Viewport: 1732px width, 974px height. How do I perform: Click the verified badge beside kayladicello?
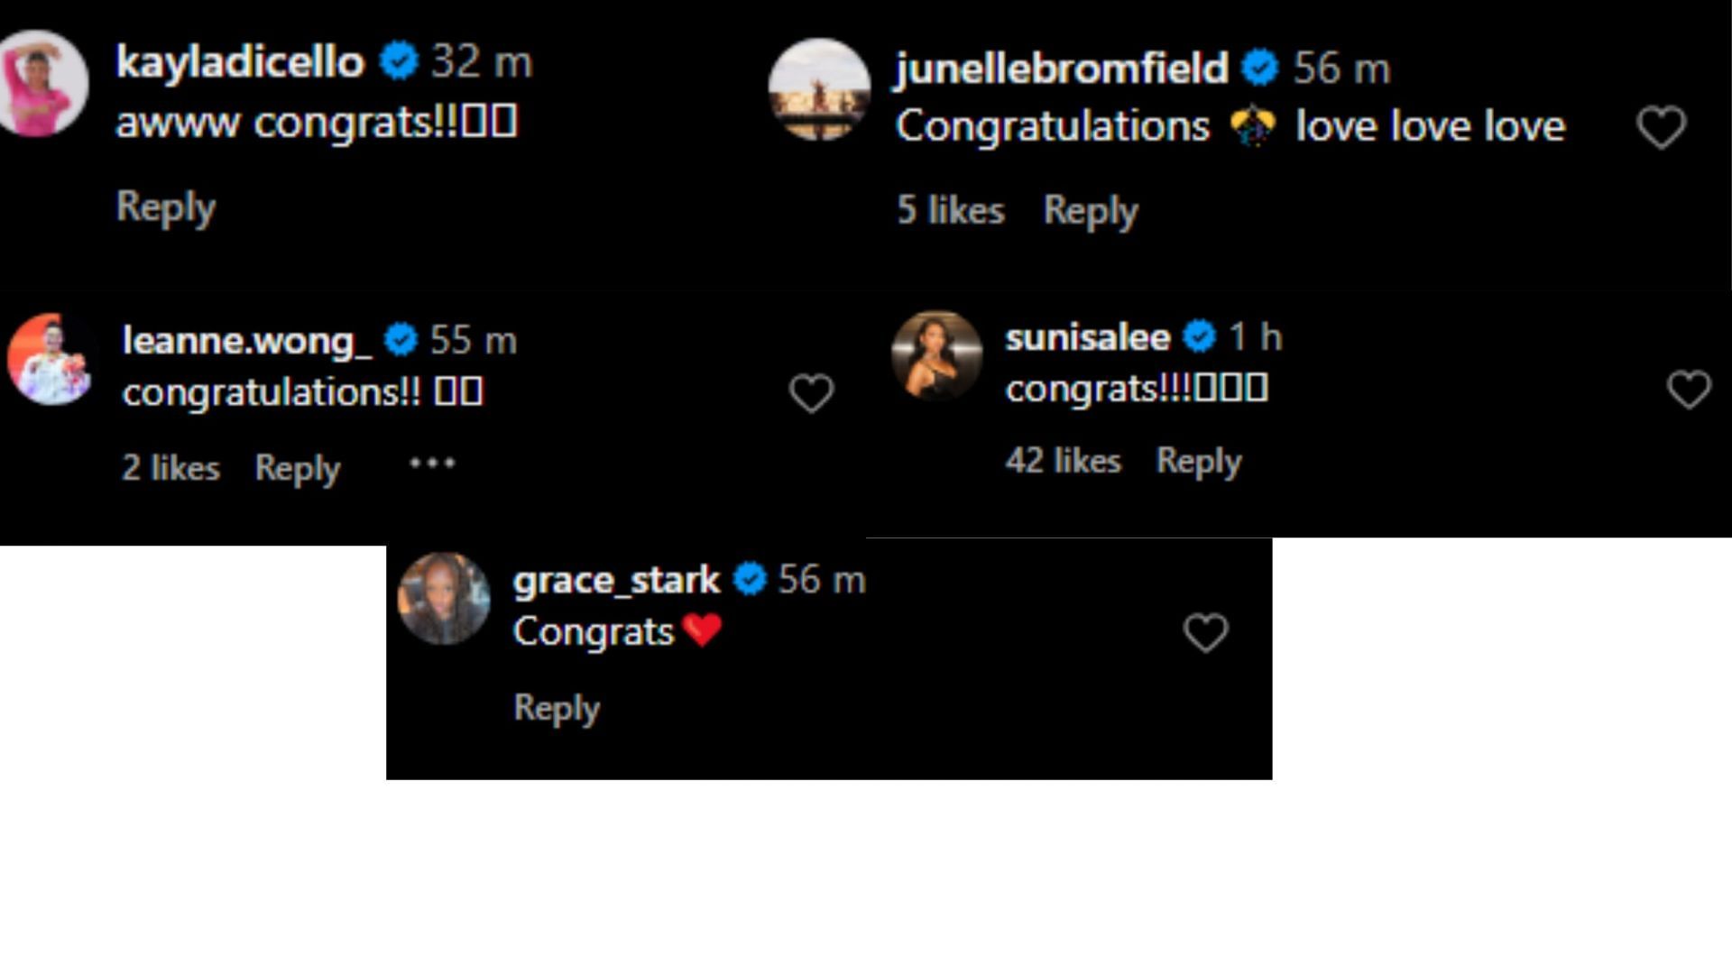click(397, 61)
